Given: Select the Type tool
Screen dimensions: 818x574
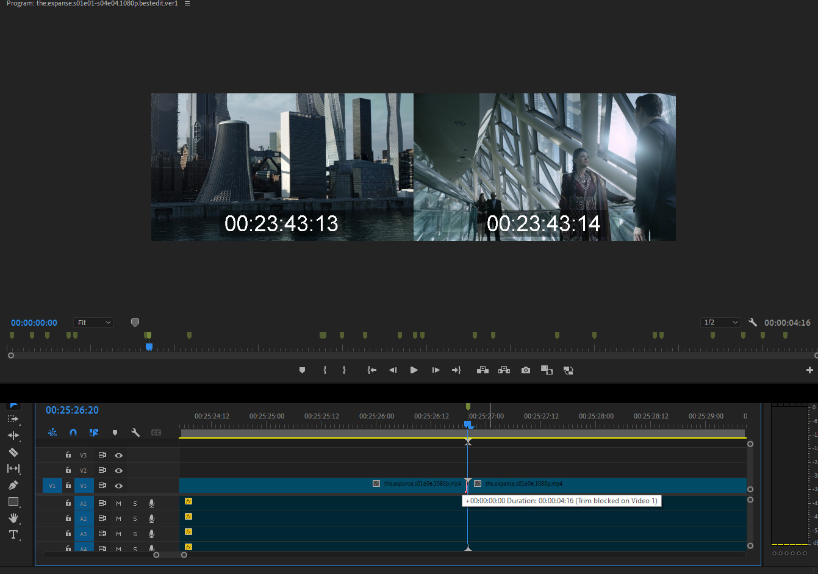Looking at the screenshot, I should pos(13,534).
